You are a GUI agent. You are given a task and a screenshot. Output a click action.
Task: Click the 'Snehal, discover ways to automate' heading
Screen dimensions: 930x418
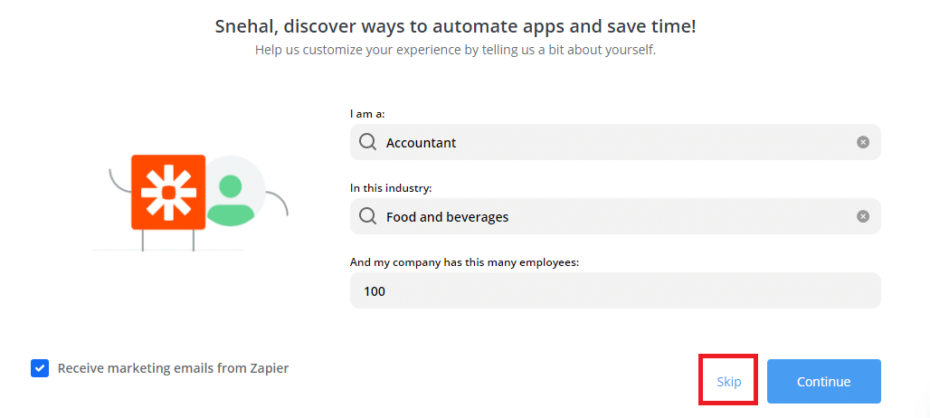point(455,26)
